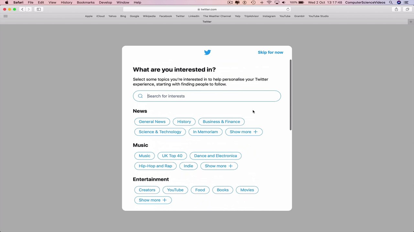Click the magnifier icon in the interests search box

pyautogui.click(x=140, y=96)
